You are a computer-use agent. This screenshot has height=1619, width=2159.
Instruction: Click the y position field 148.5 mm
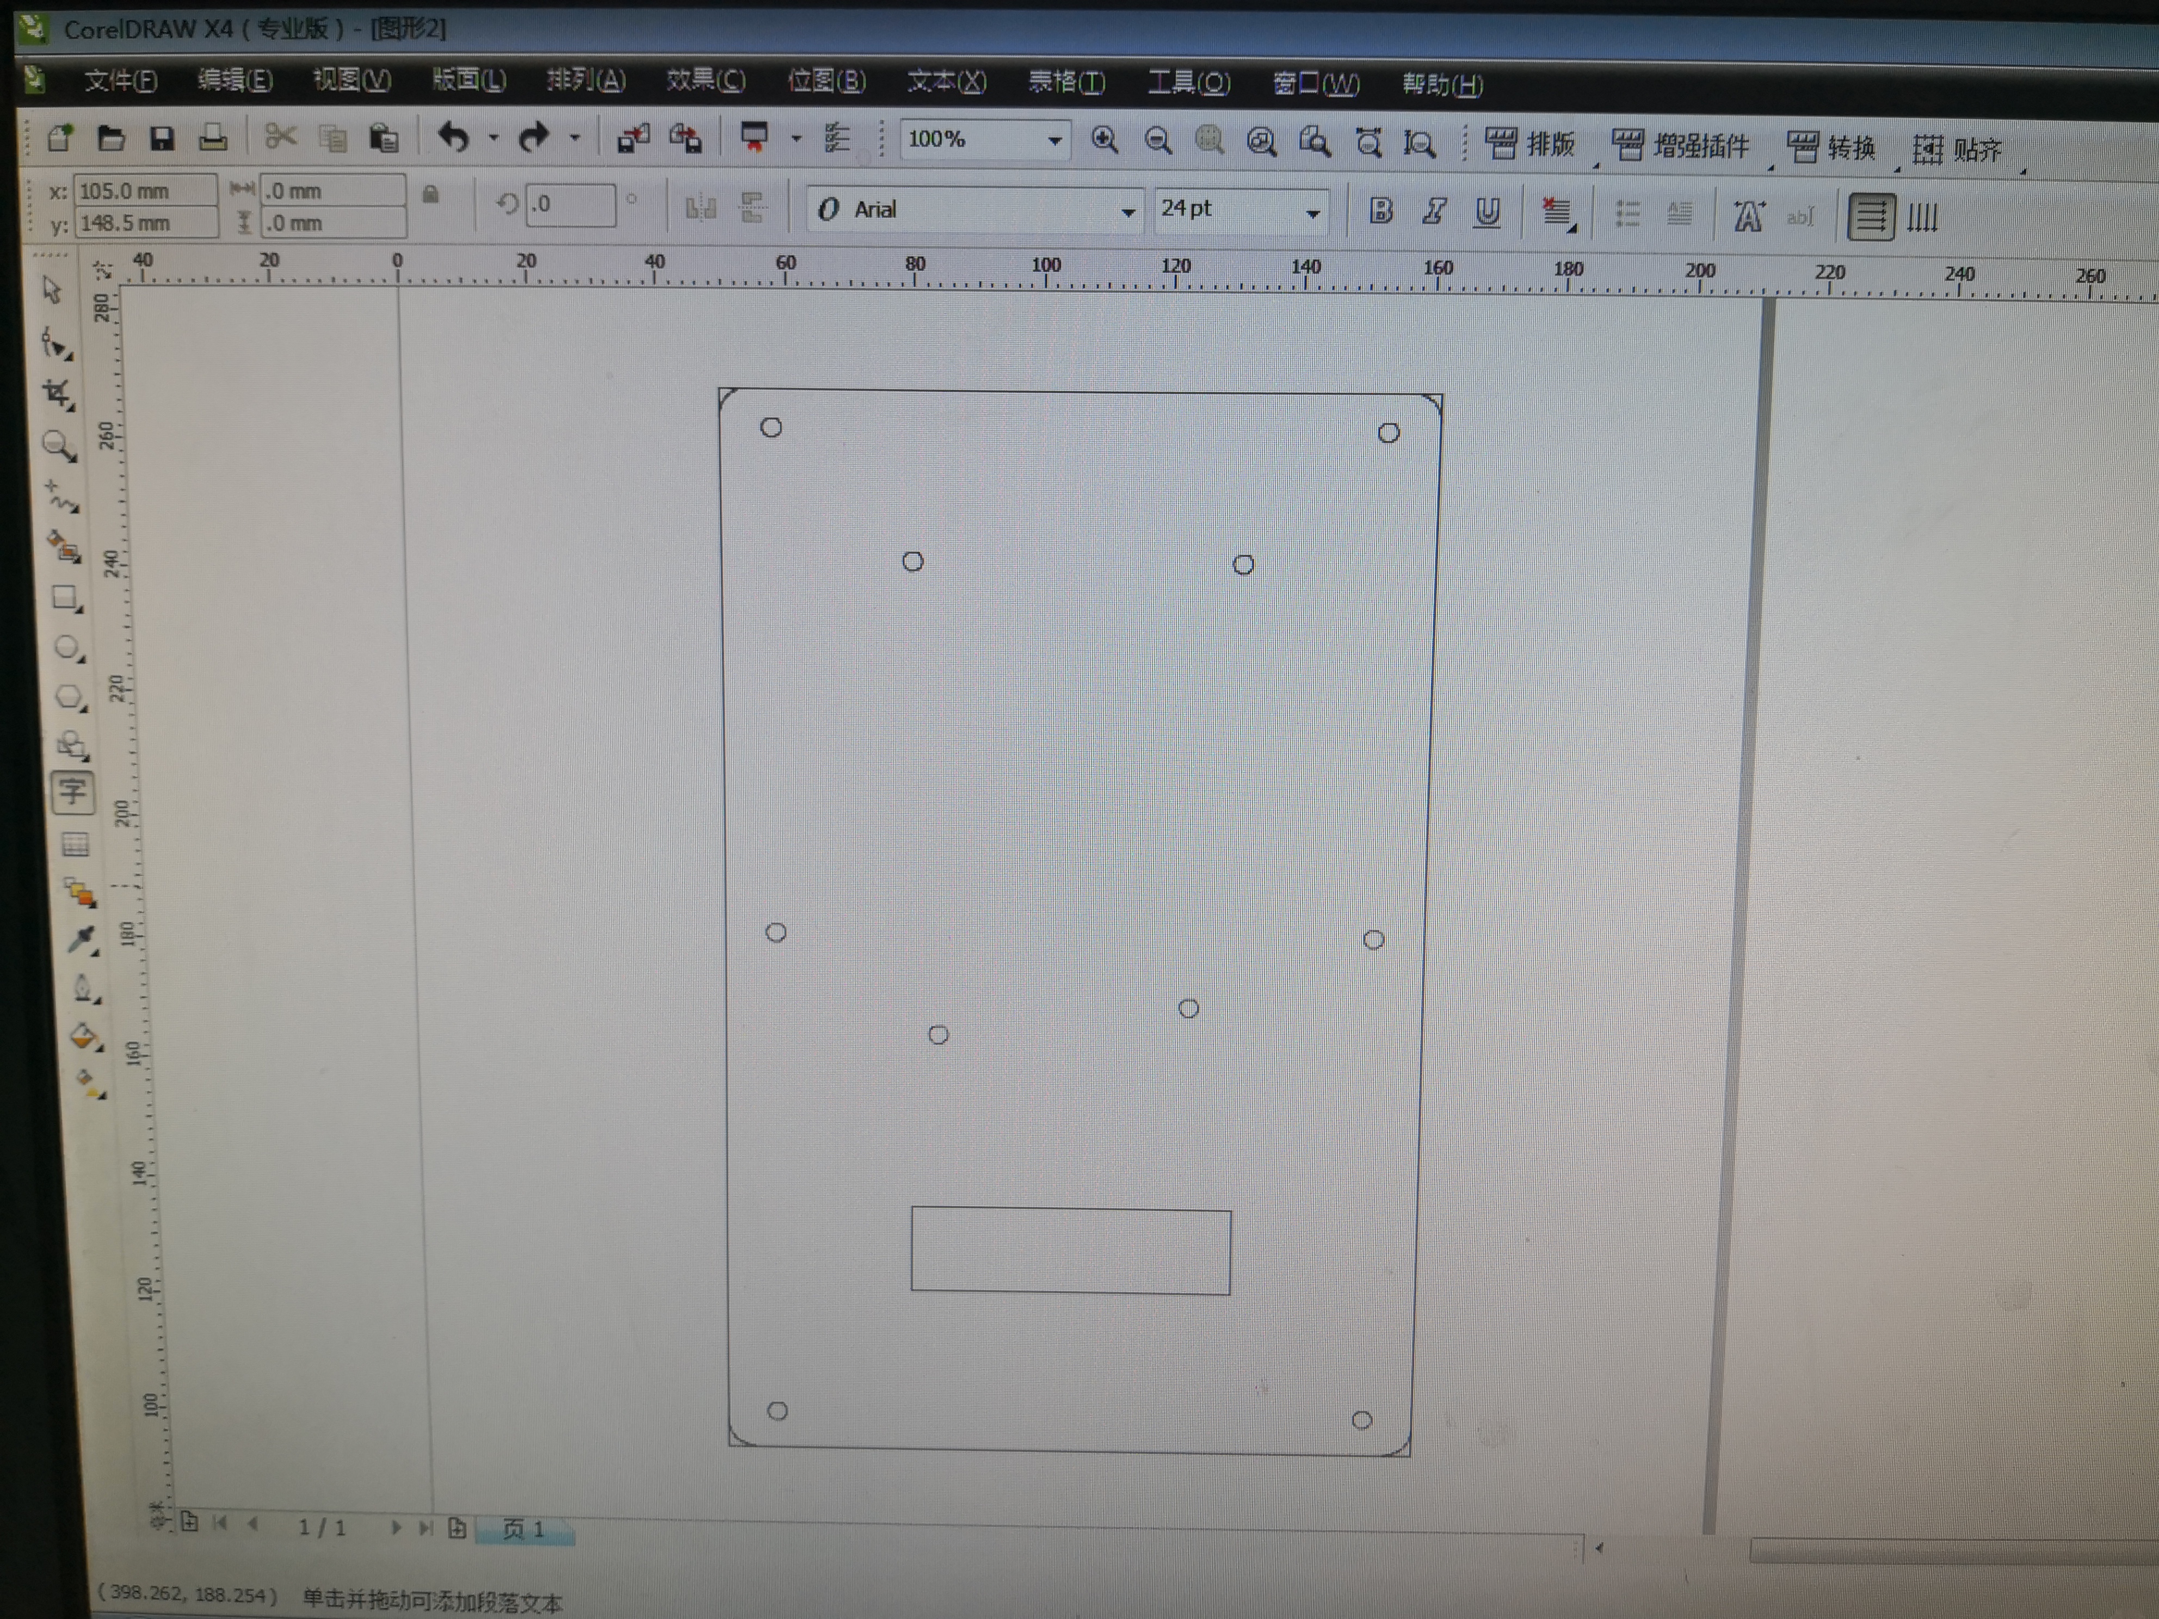145,223
